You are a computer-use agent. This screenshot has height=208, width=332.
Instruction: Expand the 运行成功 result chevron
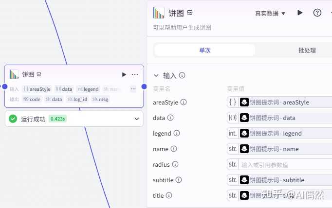click(x=137, y=119)
